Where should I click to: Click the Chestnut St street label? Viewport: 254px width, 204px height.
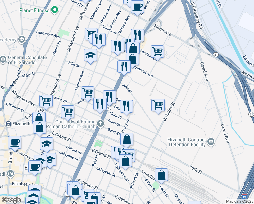pos(15,107)
